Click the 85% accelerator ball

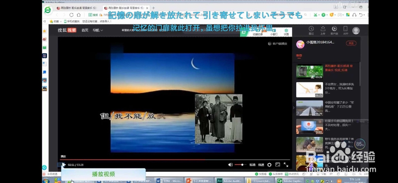(x=360, y=144)
